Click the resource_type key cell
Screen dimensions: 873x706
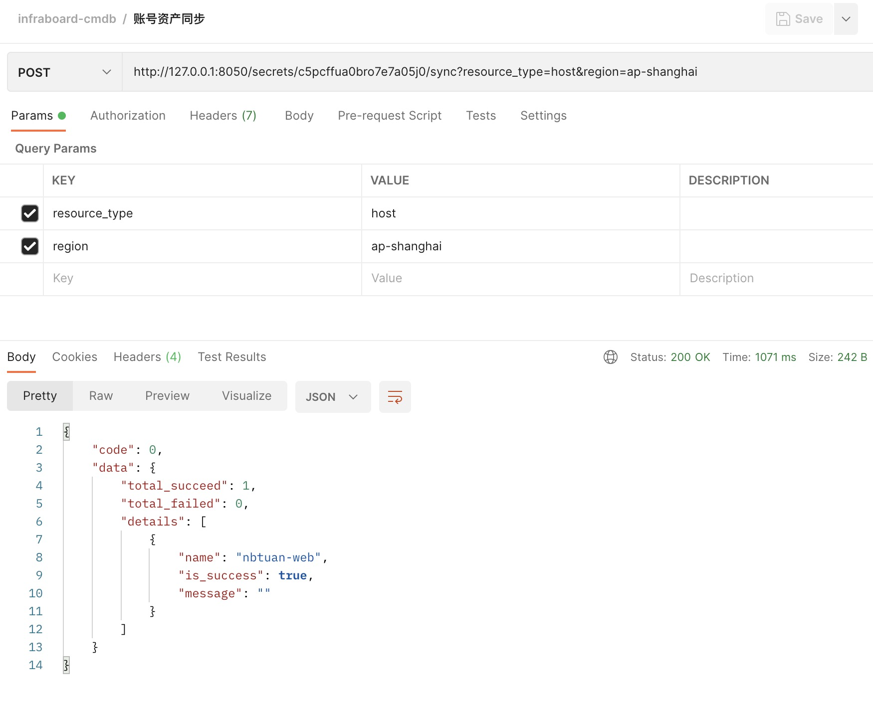coord(203,213)
